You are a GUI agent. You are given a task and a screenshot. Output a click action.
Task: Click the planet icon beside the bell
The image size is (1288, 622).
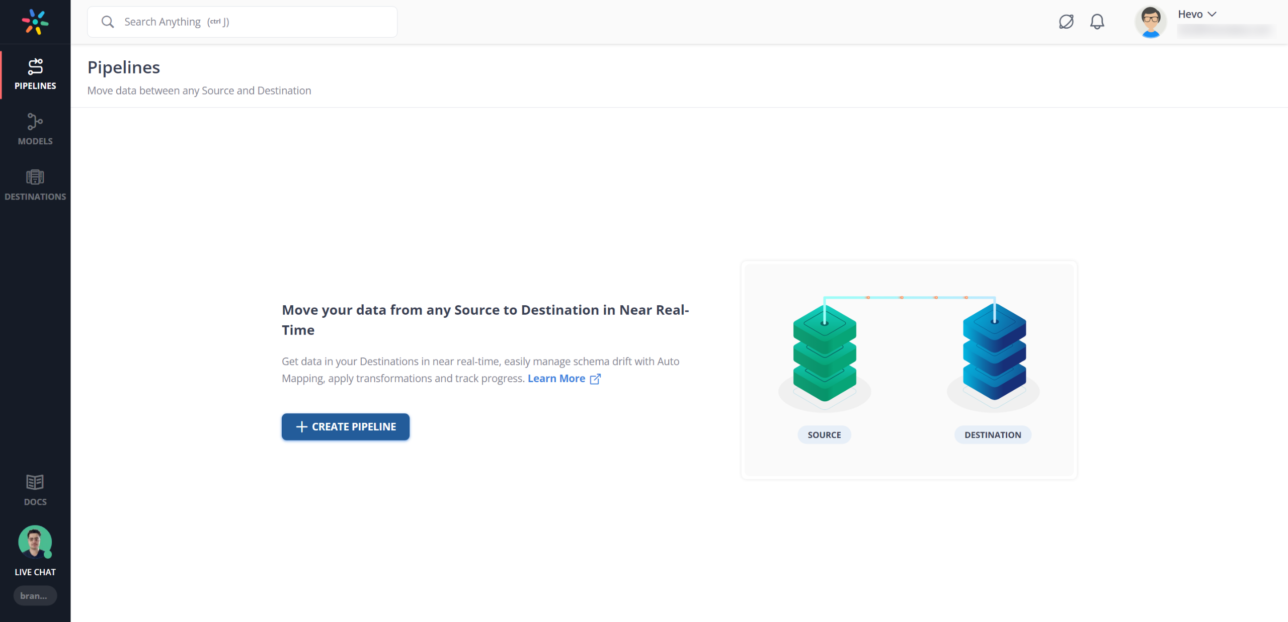click(1066, 22)
